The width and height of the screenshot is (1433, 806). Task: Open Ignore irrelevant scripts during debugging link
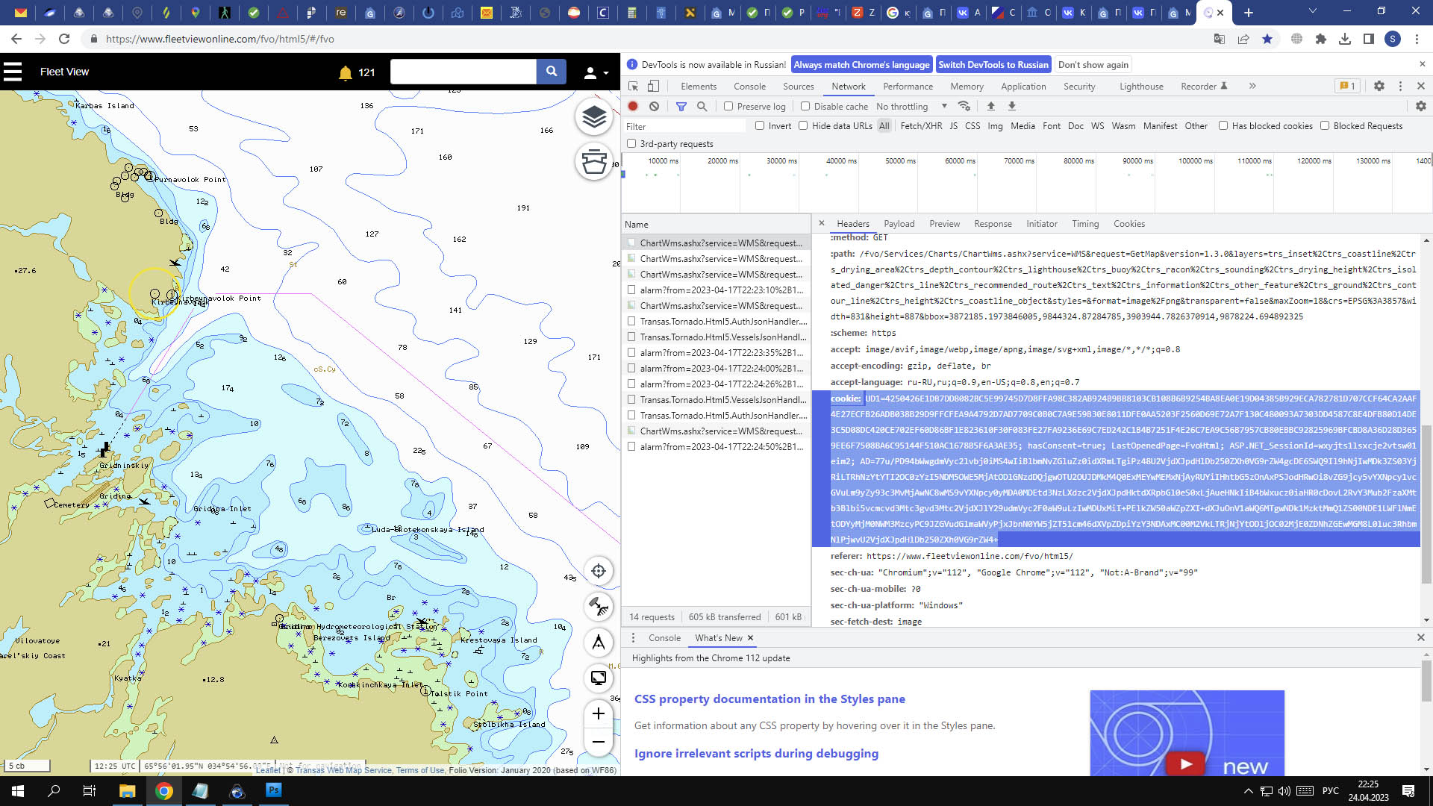756,753
